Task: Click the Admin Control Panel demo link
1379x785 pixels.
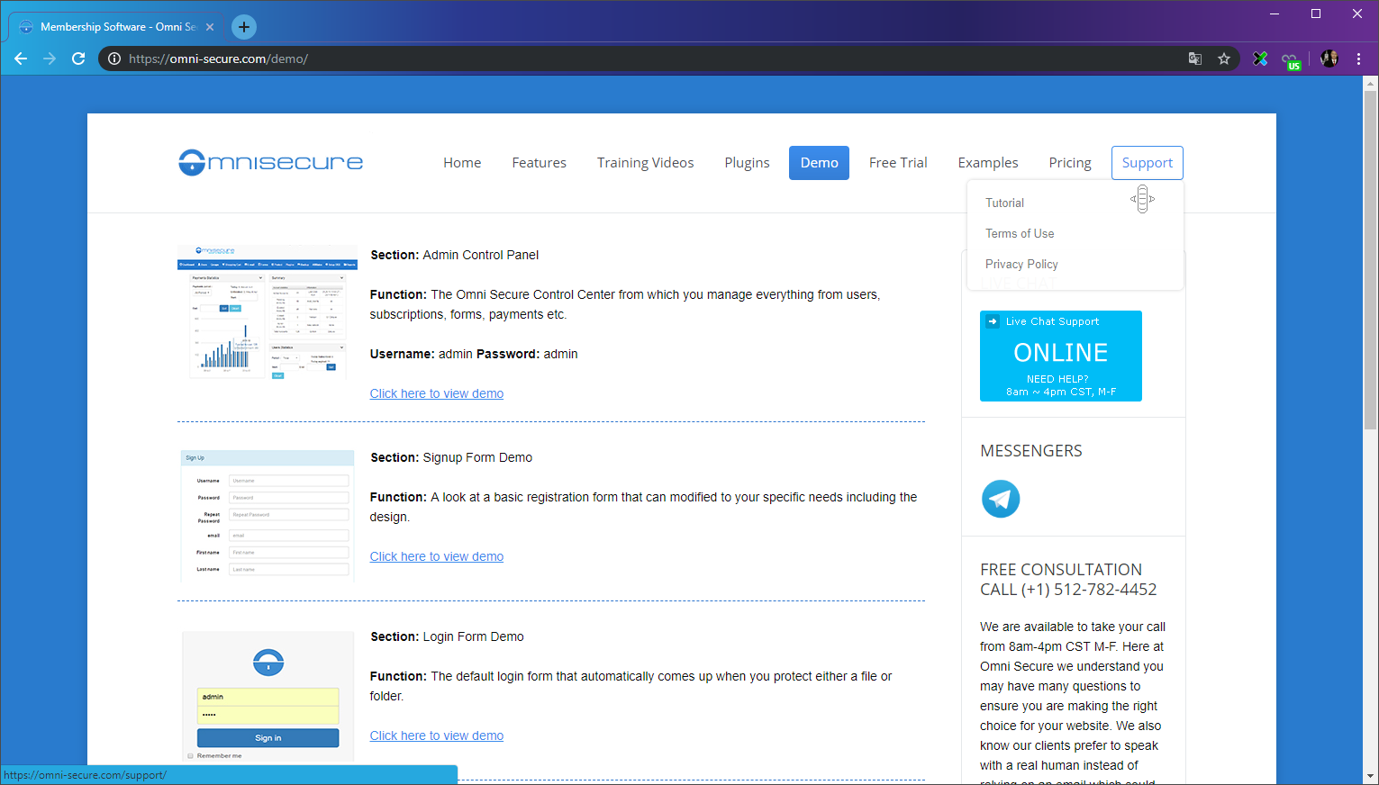Action: tap(437, 393)
